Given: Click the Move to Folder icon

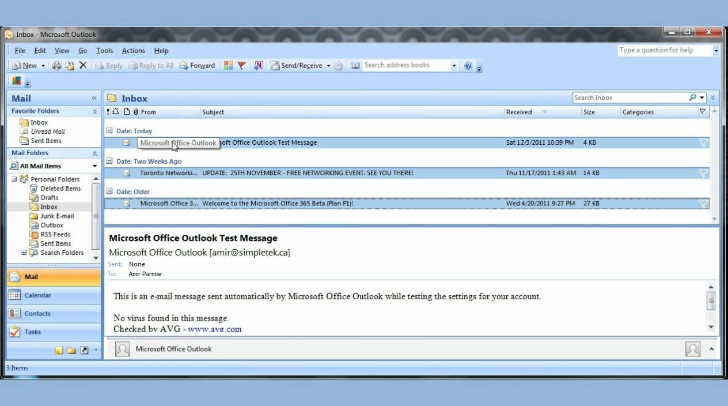Looking at the screenshot, I should coord(70,66).
